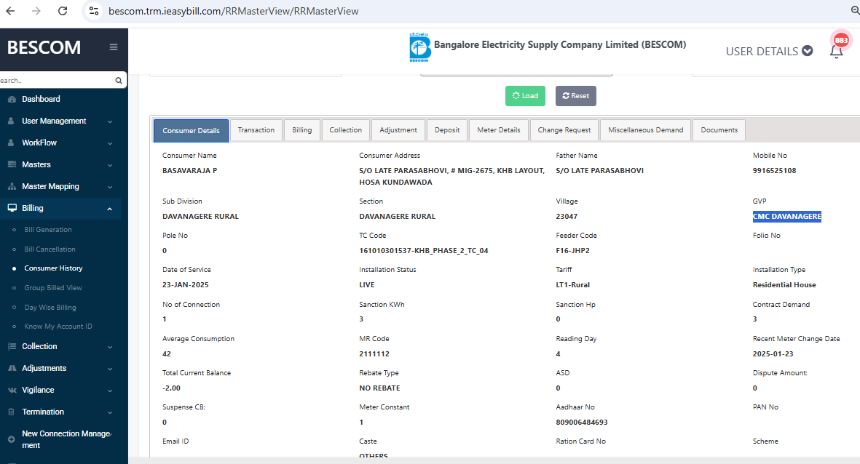Image resolution: width=860 pixels, height=464 pixels.
Task: Expand the Termination menu chevron
Action: [110, 412]
